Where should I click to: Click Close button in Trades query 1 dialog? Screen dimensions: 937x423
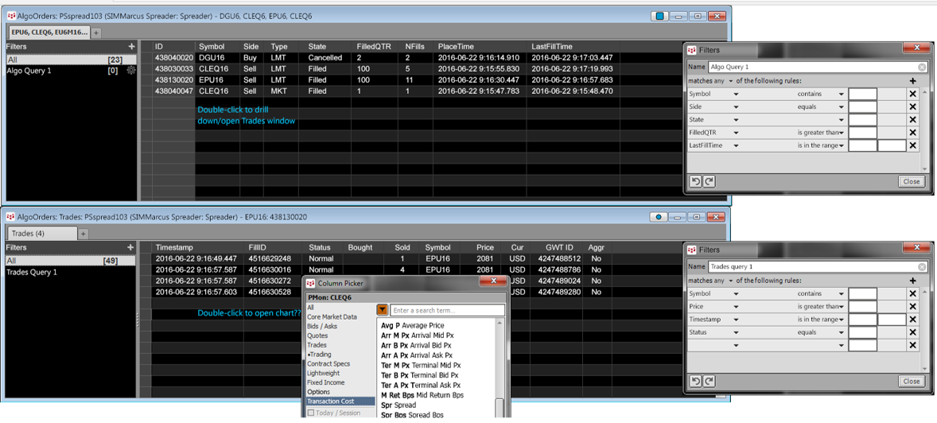coord(912,381)
